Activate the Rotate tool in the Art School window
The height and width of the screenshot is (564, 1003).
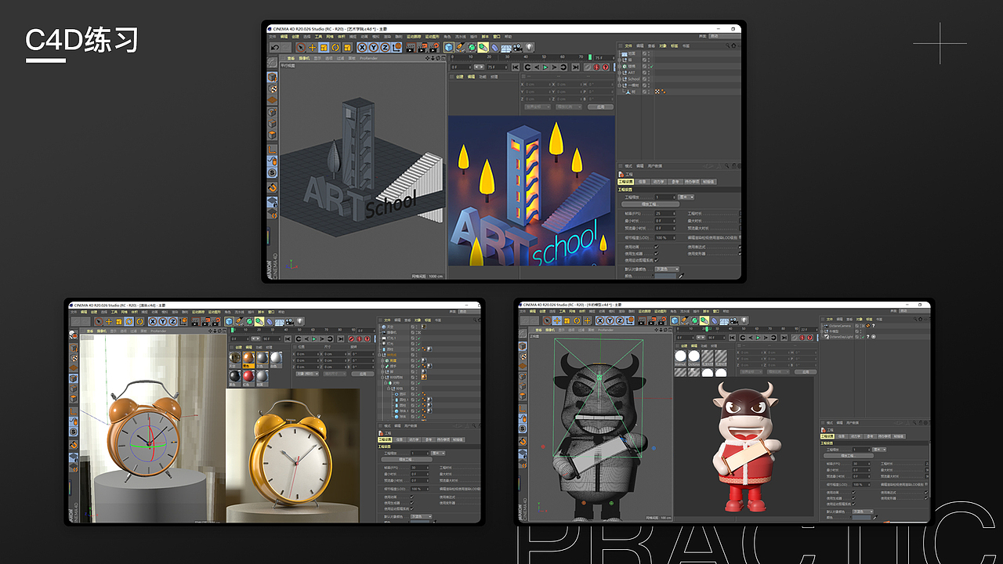(x=335, y=47)
